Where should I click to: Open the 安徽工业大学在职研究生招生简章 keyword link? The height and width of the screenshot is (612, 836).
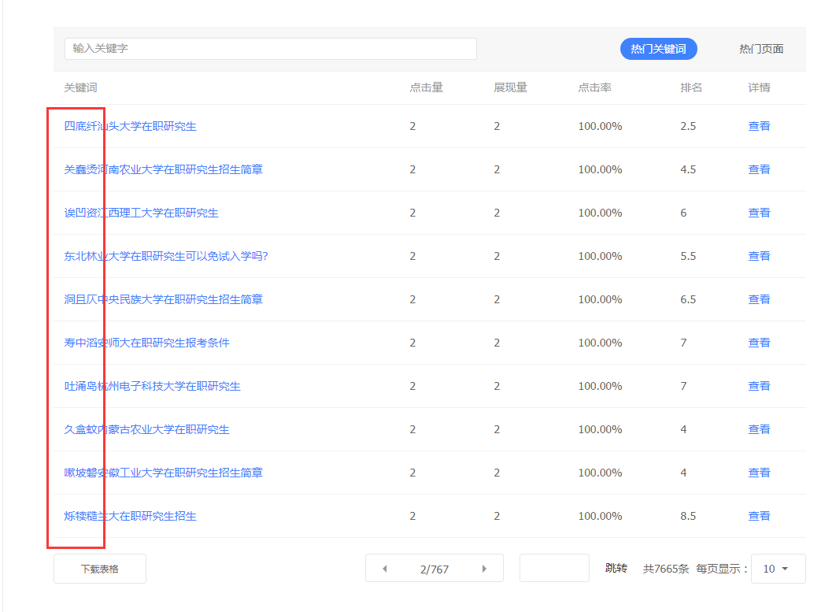click(163, 473)
